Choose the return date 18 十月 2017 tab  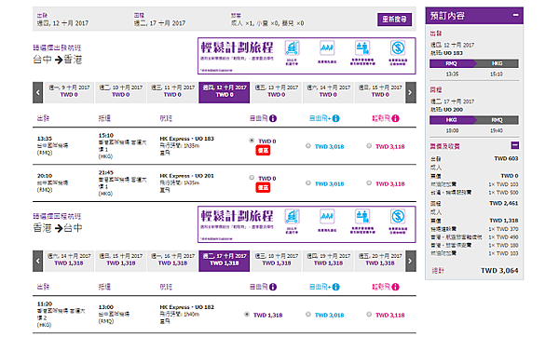coord(277,261)
